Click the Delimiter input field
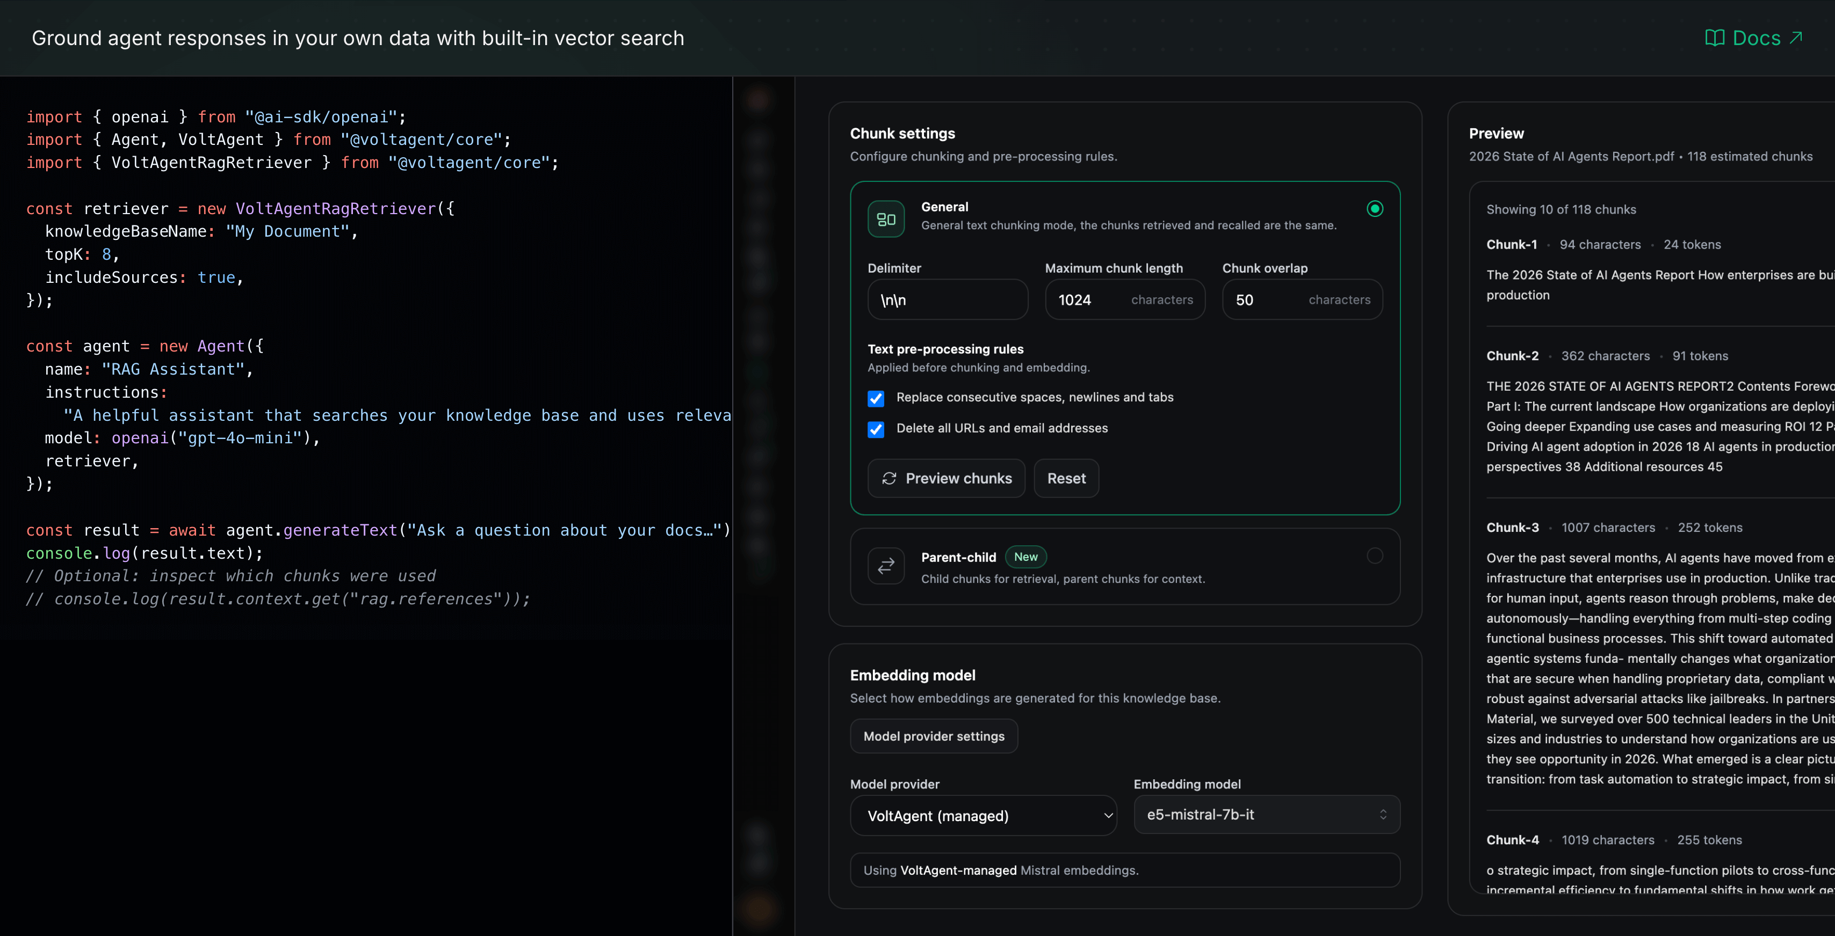This screenshot has height=936, width=1835. point(948,299)
